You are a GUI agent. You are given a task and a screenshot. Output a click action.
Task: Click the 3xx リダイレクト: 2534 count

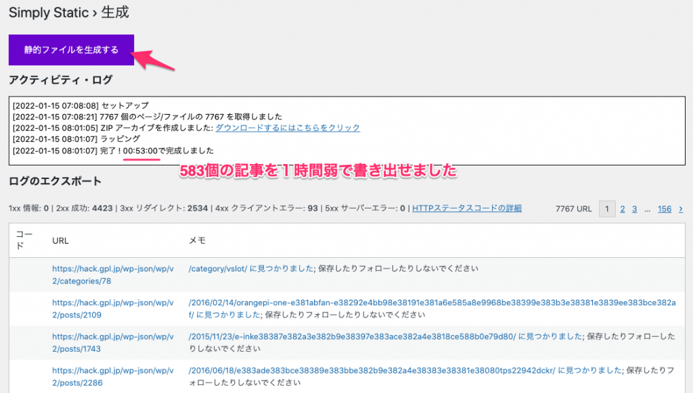click(164, 208)
